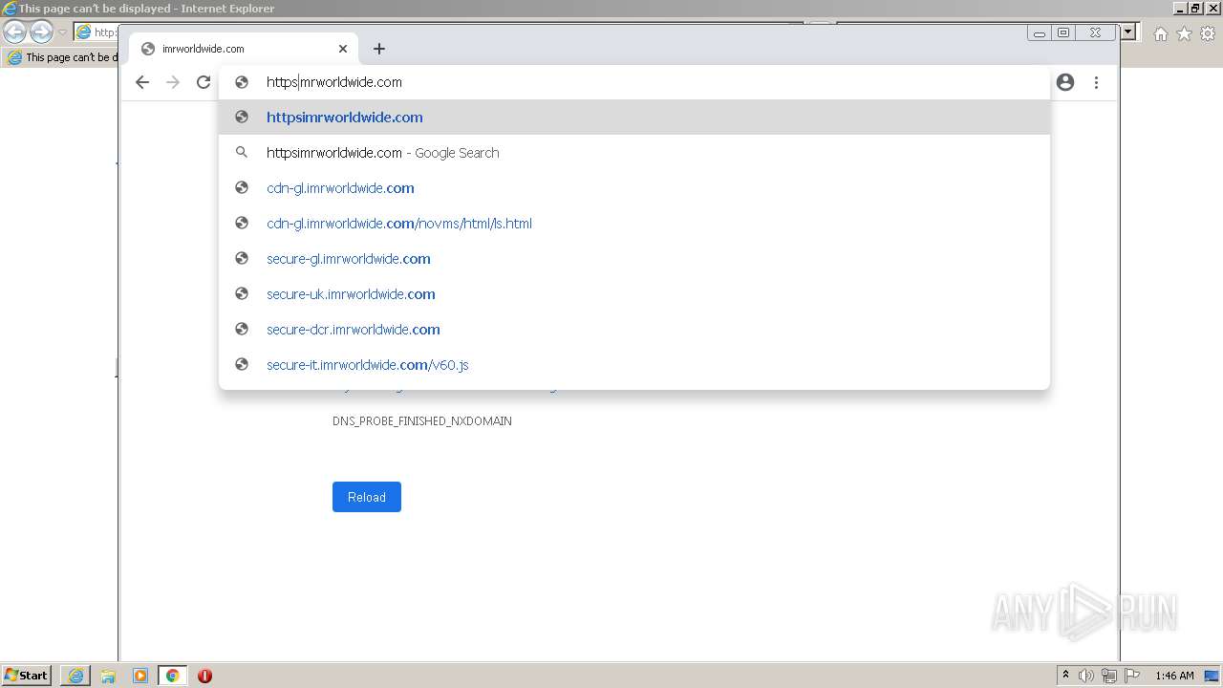Restore down the Chrome window
Viewport: 1223px width, 688px height.
coord(1063,32)
